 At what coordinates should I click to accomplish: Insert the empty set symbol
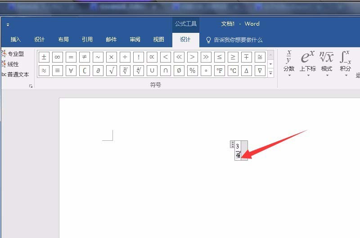point(179,71)
